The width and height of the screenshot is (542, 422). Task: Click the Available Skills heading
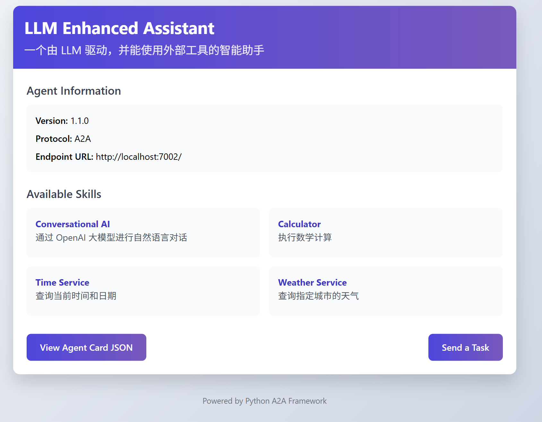coord(64,194)
